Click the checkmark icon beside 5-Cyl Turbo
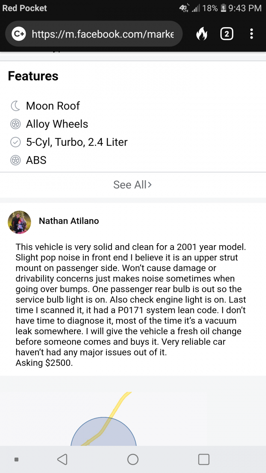Viewport: 266px width, 473px height. click(15, 142)
